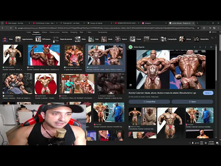Switch to the DORIAN YATES BLOOD tab
The width and height of the screenshot is (221, 166).
[x=127, y=23]
